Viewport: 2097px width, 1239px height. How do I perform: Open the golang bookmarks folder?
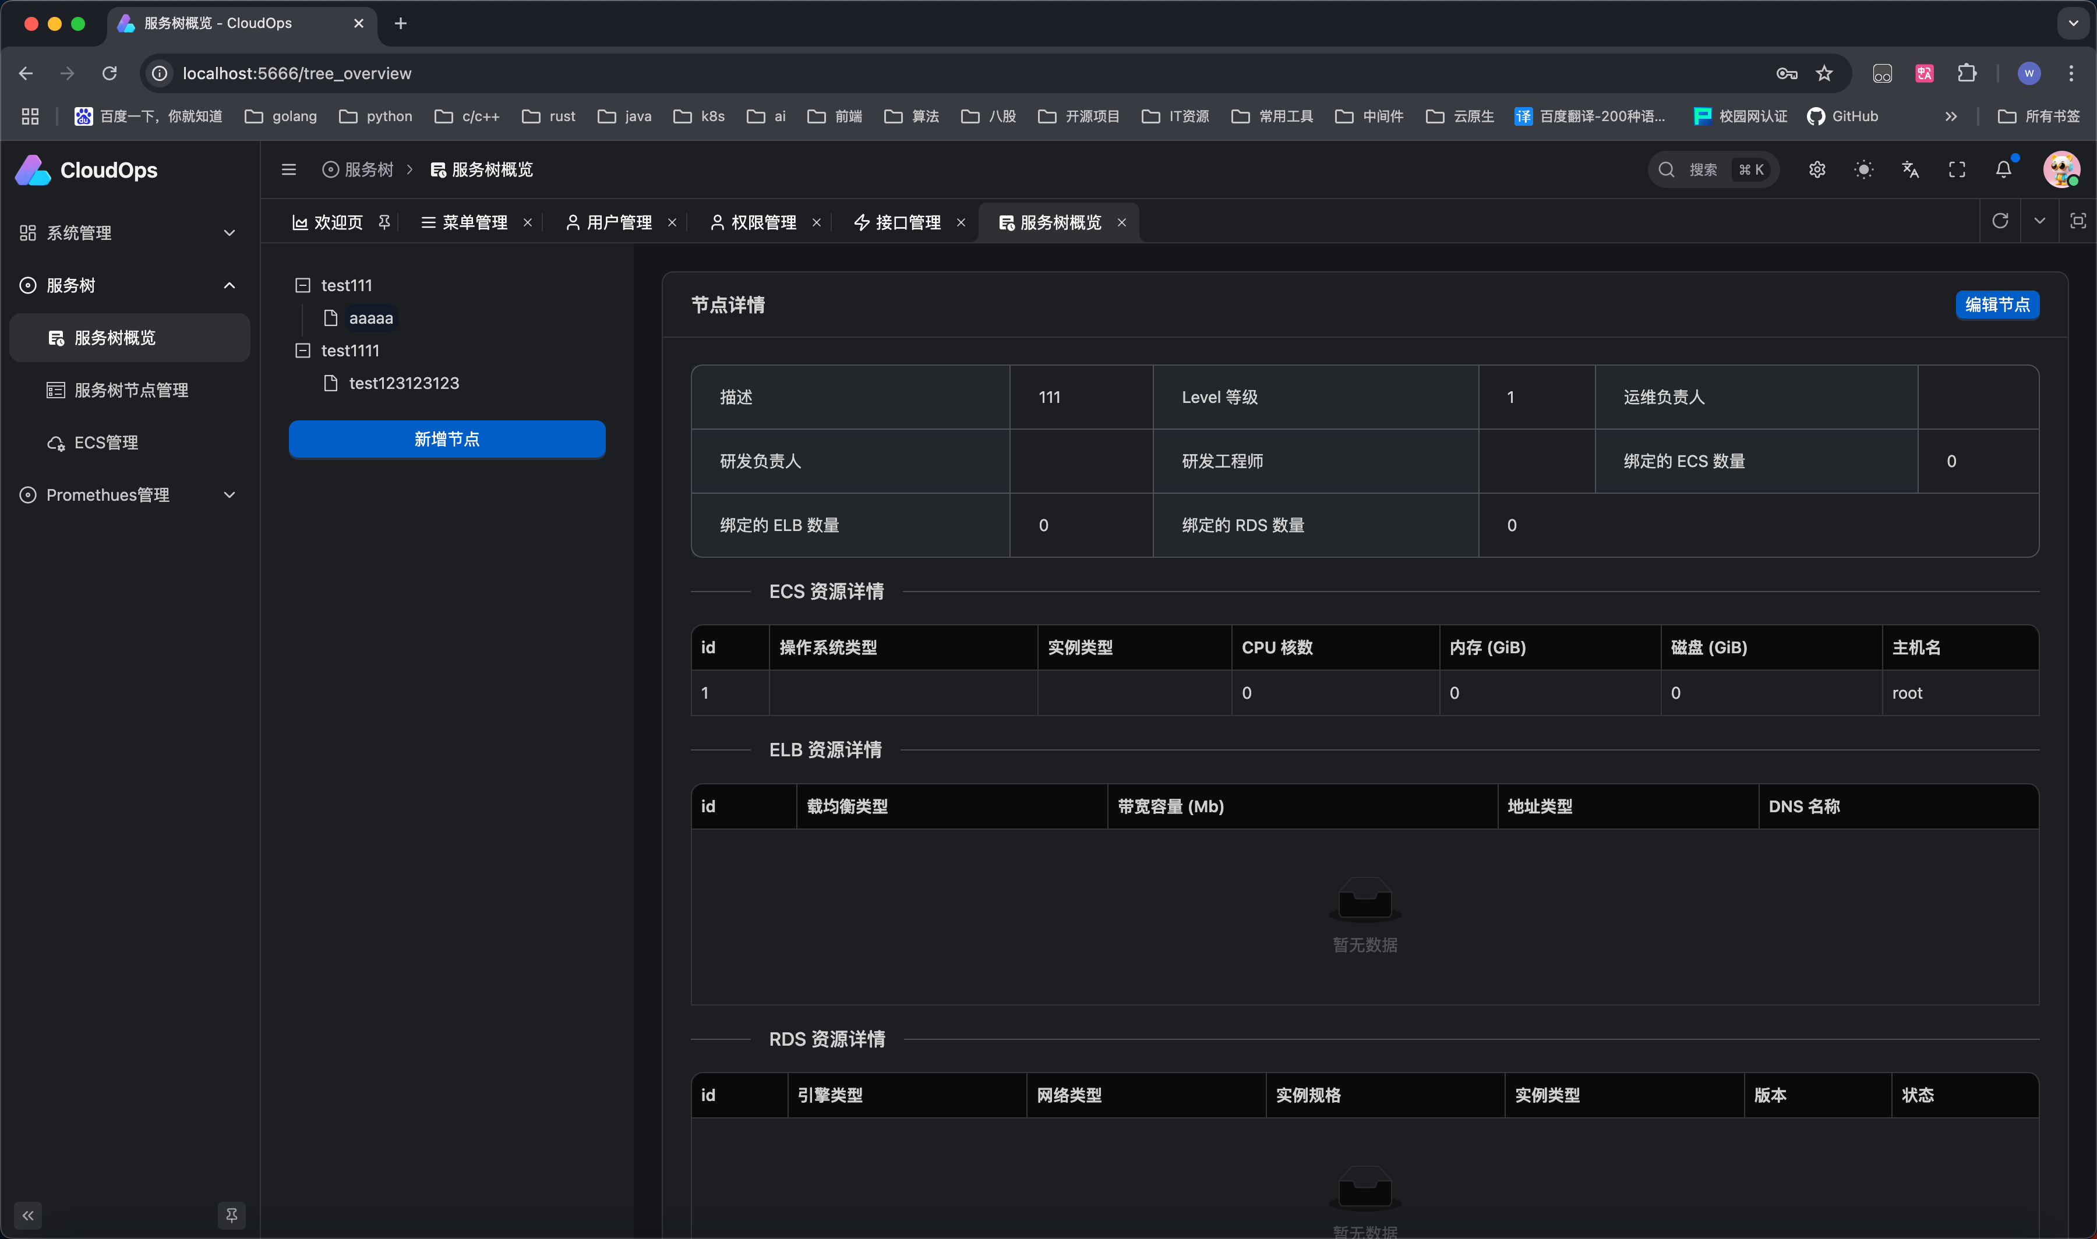(x=281, y=116)
